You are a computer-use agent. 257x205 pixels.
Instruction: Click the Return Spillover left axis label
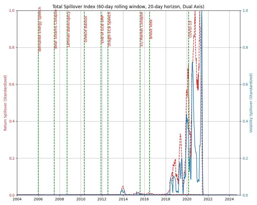(5, 103)
